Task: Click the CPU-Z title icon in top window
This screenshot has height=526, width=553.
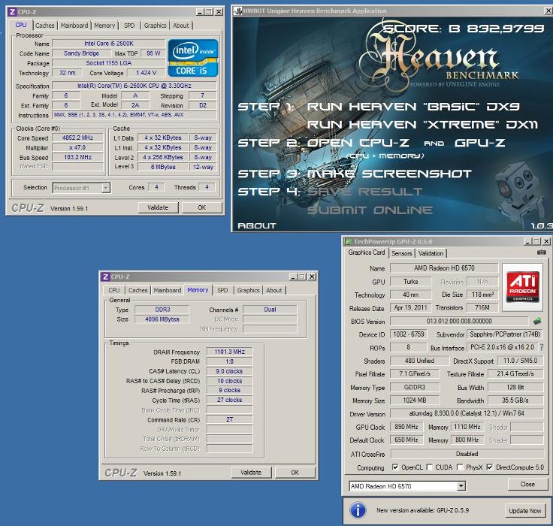Action: (x=12, y=11)
